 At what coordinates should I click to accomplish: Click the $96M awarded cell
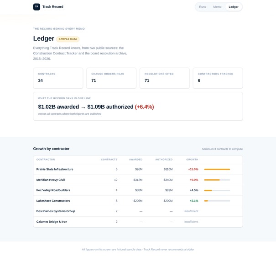pyautogui.click(x=139, y=169)
